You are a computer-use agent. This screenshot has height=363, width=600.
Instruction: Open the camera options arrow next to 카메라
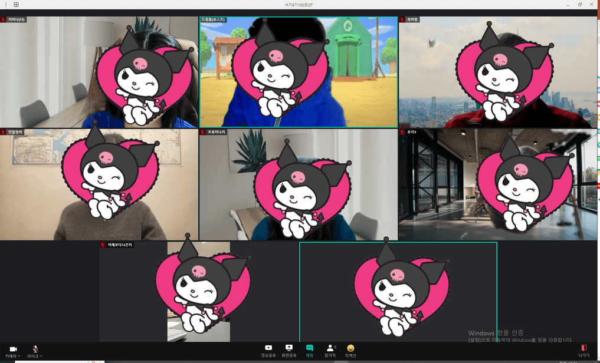tap(19, 356)
